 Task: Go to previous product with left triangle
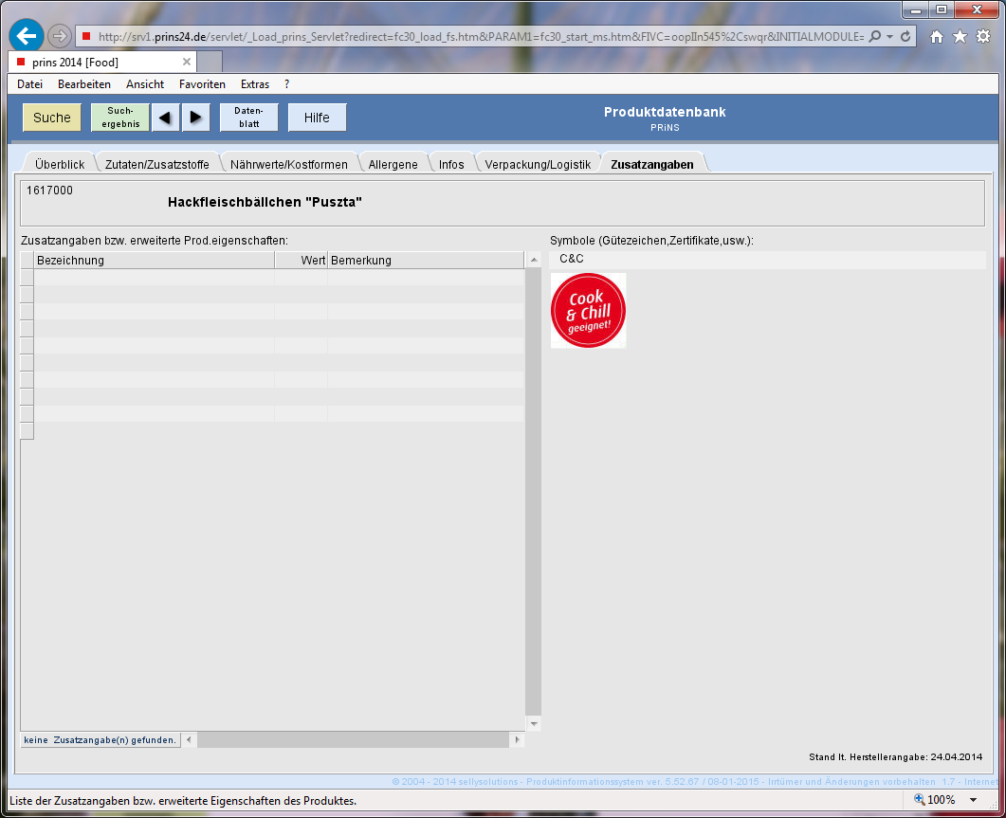[x=165, y=118]
